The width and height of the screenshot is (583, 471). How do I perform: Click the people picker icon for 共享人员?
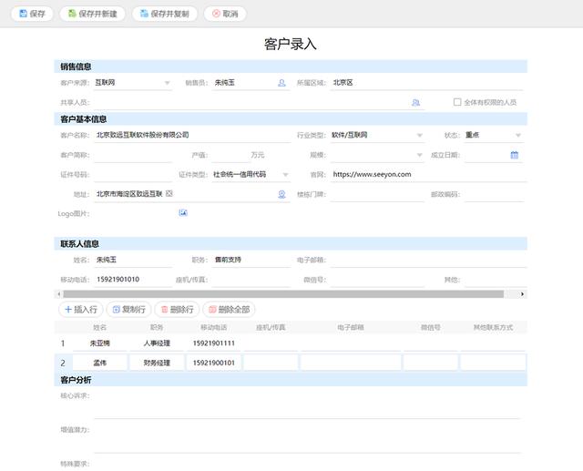point(415,102)
